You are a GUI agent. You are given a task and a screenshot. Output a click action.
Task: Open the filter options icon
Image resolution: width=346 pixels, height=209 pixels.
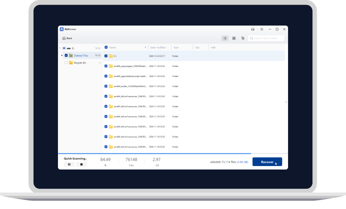243,38
